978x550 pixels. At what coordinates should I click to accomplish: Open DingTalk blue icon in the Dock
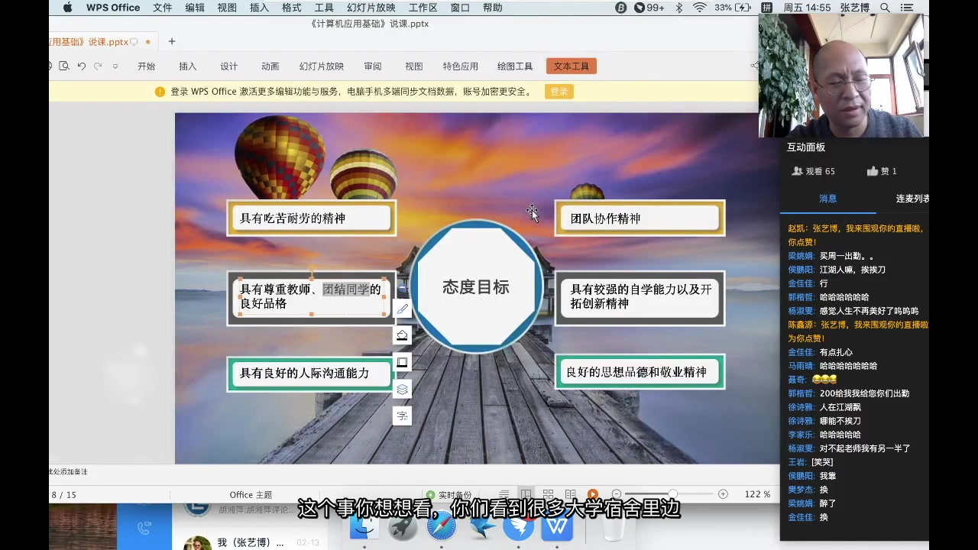coord(519,526)
